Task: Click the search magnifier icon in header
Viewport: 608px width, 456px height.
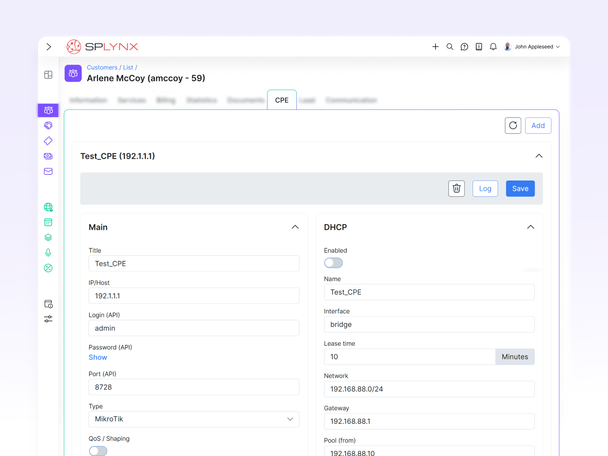Action: click(x=450, y=47)
